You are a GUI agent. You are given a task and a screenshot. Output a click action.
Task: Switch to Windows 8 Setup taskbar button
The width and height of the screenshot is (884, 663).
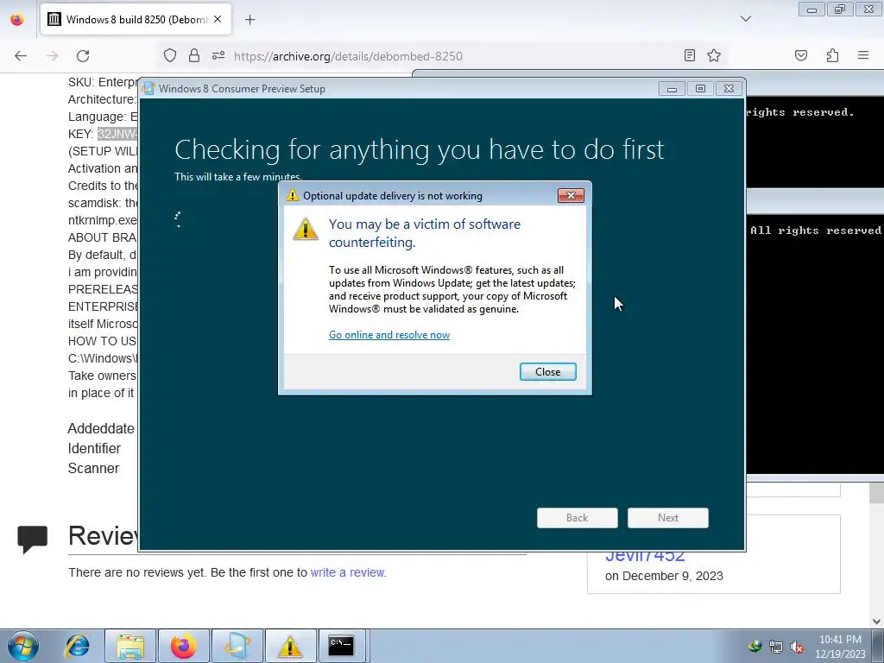point(237,647)
